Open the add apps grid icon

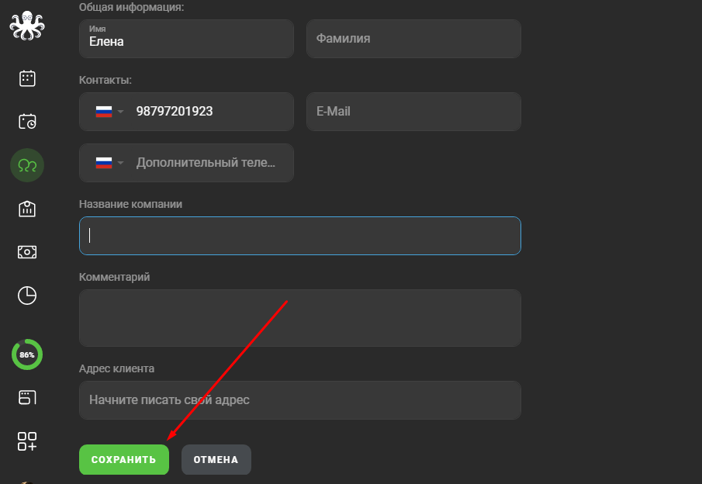point(27,441)
